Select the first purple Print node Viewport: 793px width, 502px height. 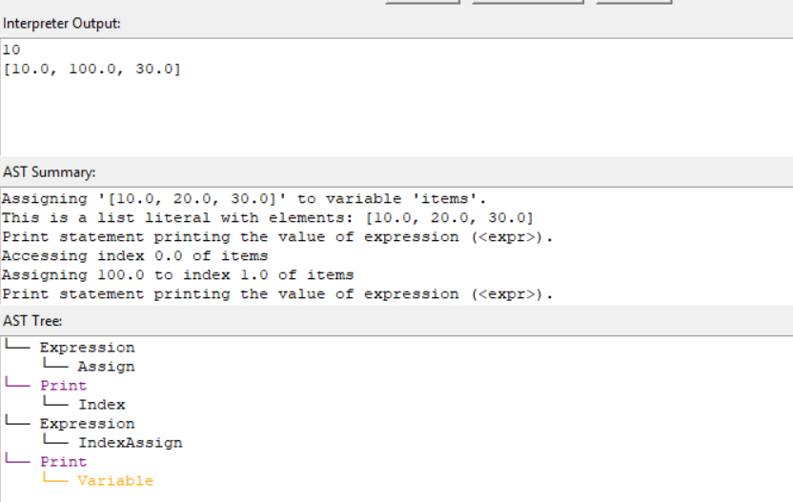(63, 386)
